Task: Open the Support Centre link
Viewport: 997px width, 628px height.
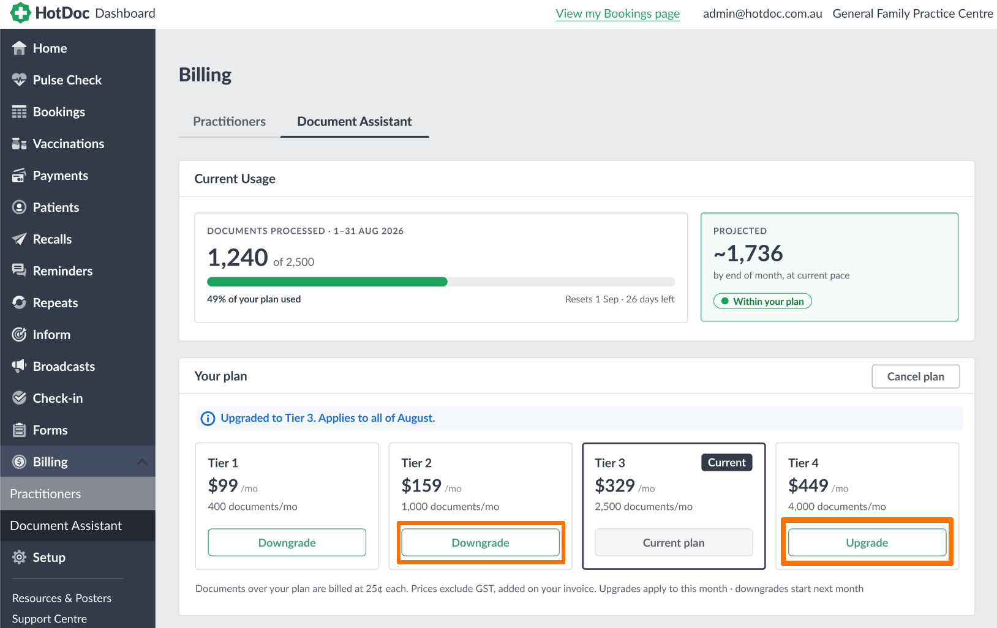Action: (50, 619)
